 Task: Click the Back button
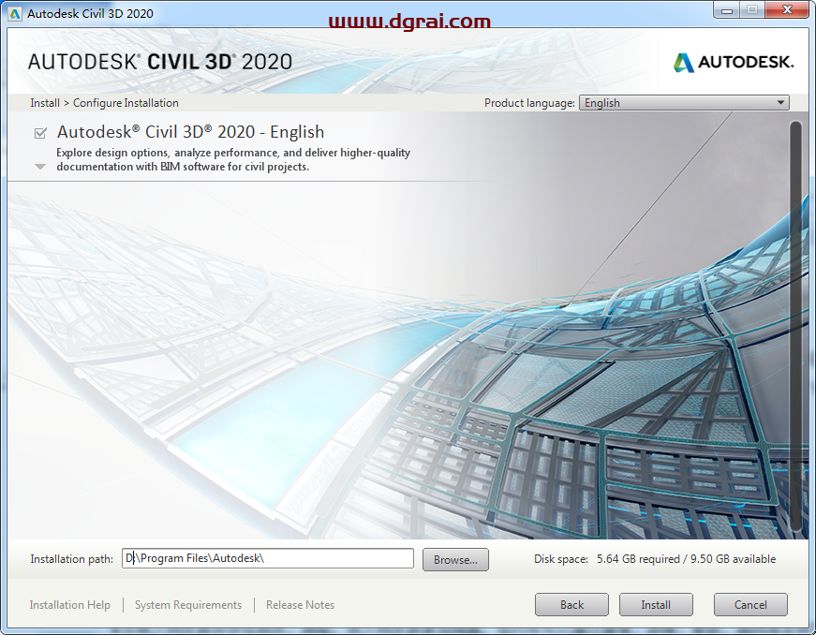571,604
